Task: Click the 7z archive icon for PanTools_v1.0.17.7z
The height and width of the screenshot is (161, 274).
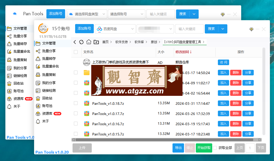Action: (87, 114)
